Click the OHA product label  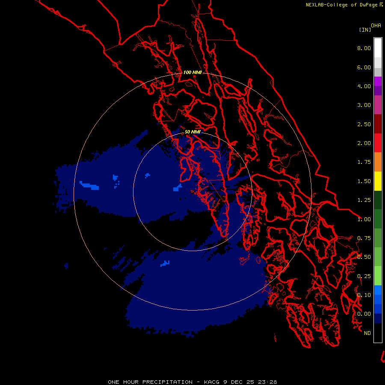coord(376,26)
